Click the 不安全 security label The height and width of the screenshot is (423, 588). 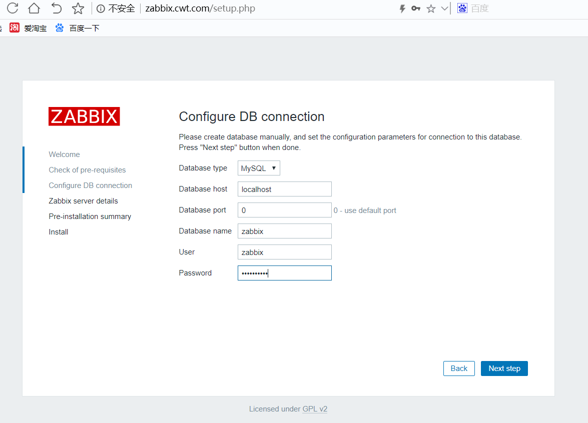[x=122, y=8]
